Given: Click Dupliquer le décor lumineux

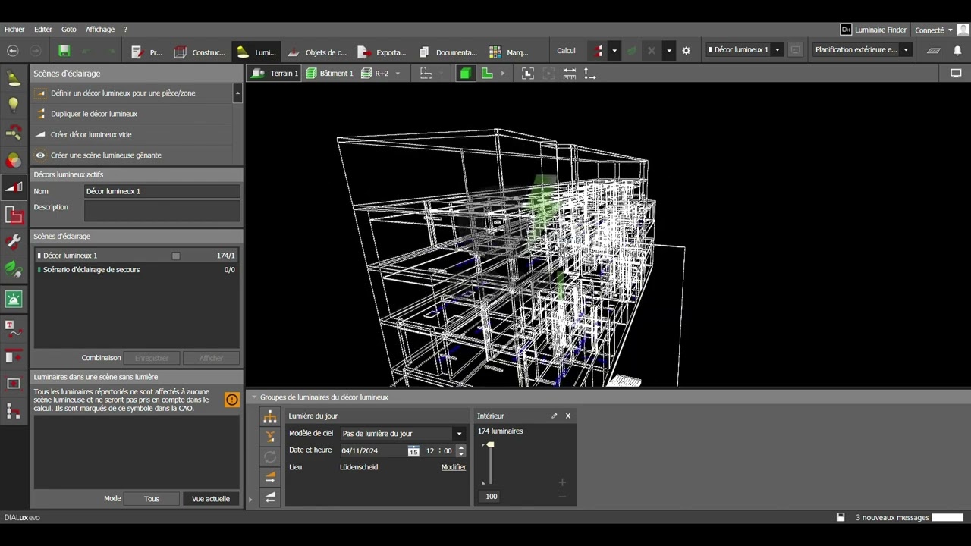Looking at the screenshot, I should (x=94, y=114).
